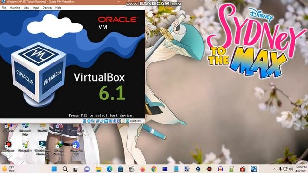Open File Explorer from the taskbar
The height and width of the screenshot is (173, 308).
(x=98, y=169)
